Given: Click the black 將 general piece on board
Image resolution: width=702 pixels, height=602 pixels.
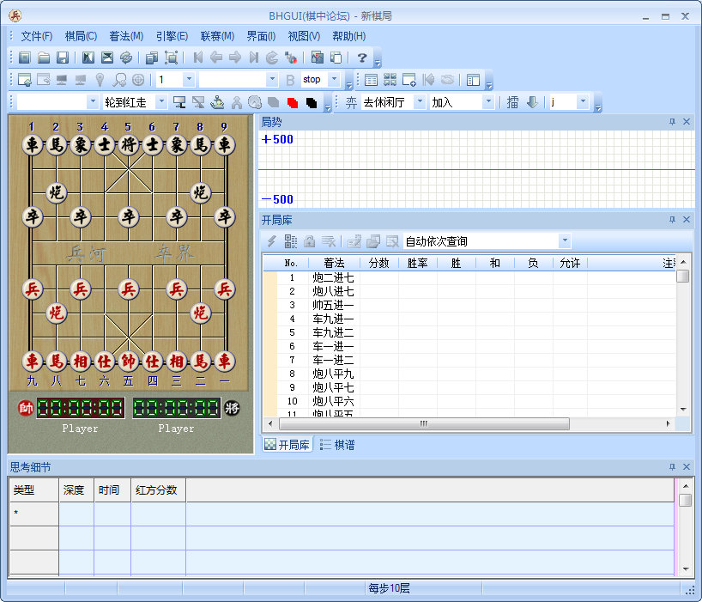Looking at the screenshot, I should (129, 144).
